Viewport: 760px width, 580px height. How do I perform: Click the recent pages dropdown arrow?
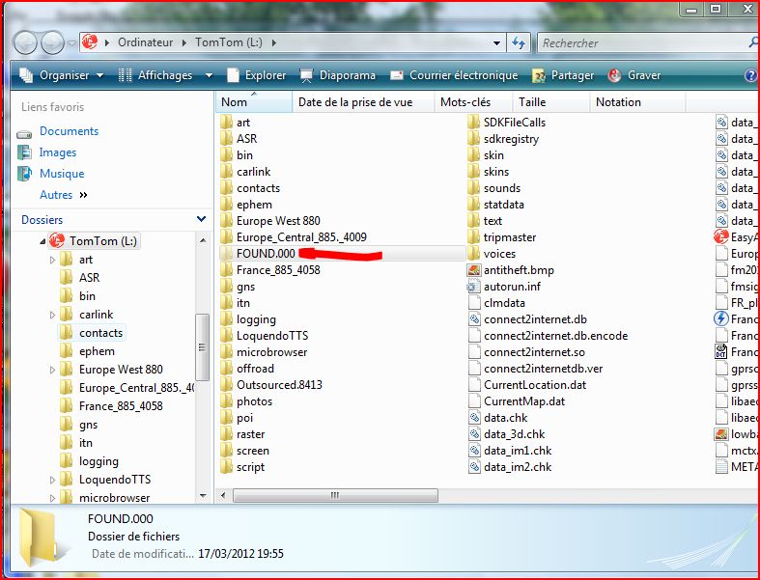click(71, 43)
